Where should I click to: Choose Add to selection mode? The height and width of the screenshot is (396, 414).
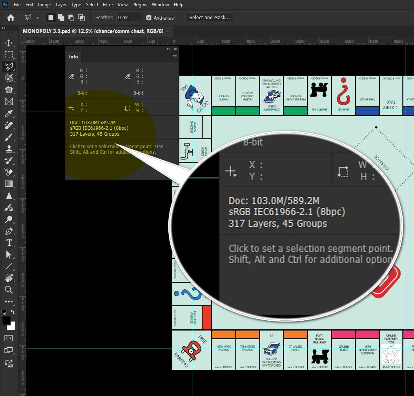[x=61, y=18]
